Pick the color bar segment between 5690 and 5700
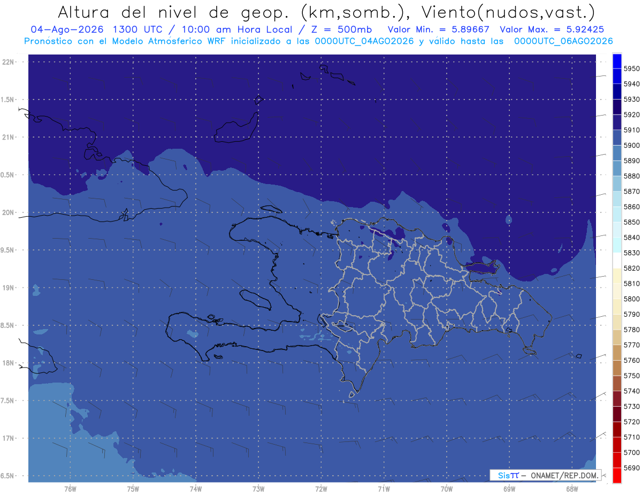 [x=616, y=460]
